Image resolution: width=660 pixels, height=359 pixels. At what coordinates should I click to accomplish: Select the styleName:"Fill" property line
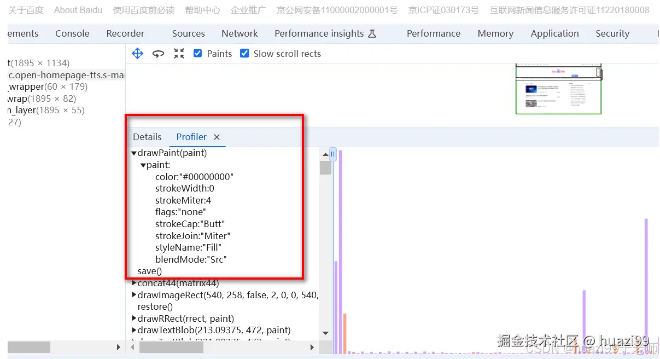(188, 247)
